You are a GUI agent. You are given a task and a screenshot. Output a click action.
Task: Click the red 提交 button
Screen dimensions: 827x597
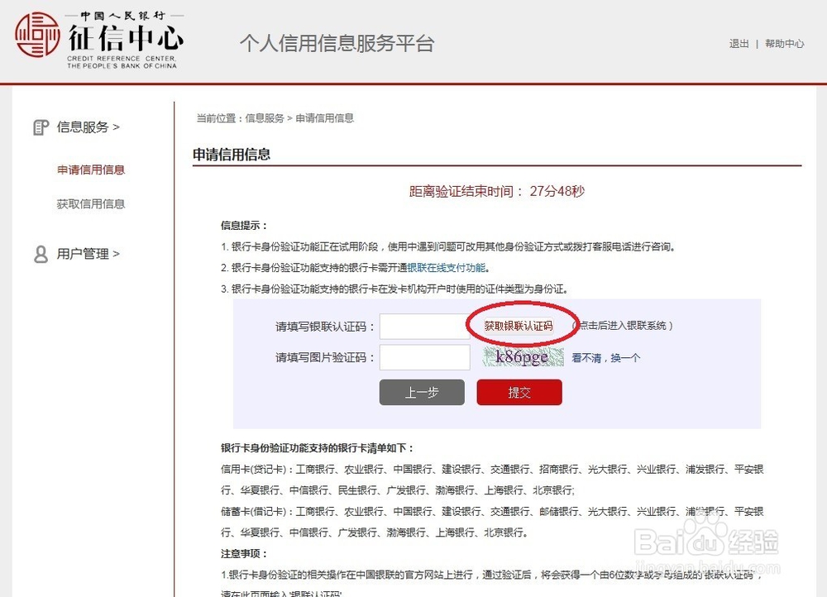(x=519, y=393)
